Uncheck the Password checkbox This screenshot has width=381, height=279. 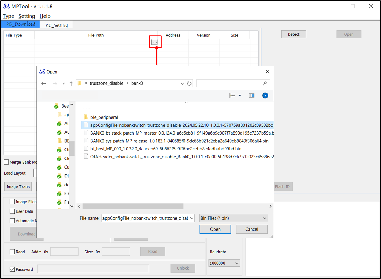12,269
